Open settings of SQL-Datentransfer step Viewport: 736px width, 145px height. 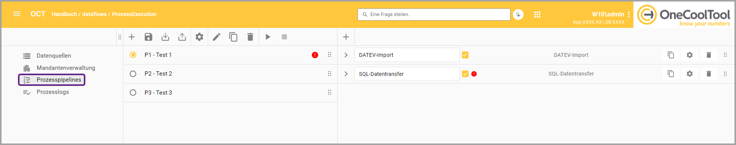[690, 74]
